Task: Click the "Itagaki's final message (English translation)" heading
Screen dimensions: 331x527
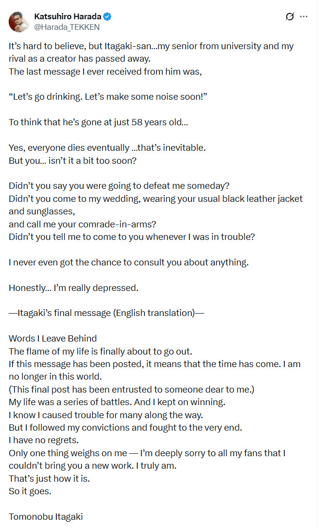Action: tap(106, 313)
